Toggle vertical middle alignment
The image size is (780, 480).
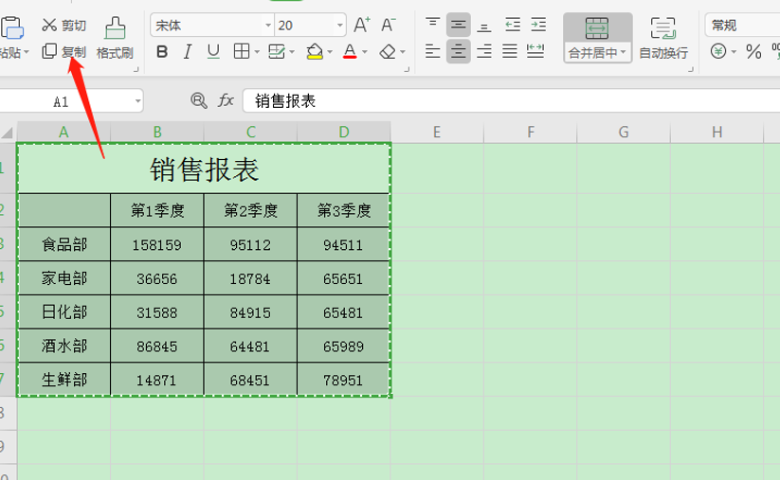tap(458, 25)
